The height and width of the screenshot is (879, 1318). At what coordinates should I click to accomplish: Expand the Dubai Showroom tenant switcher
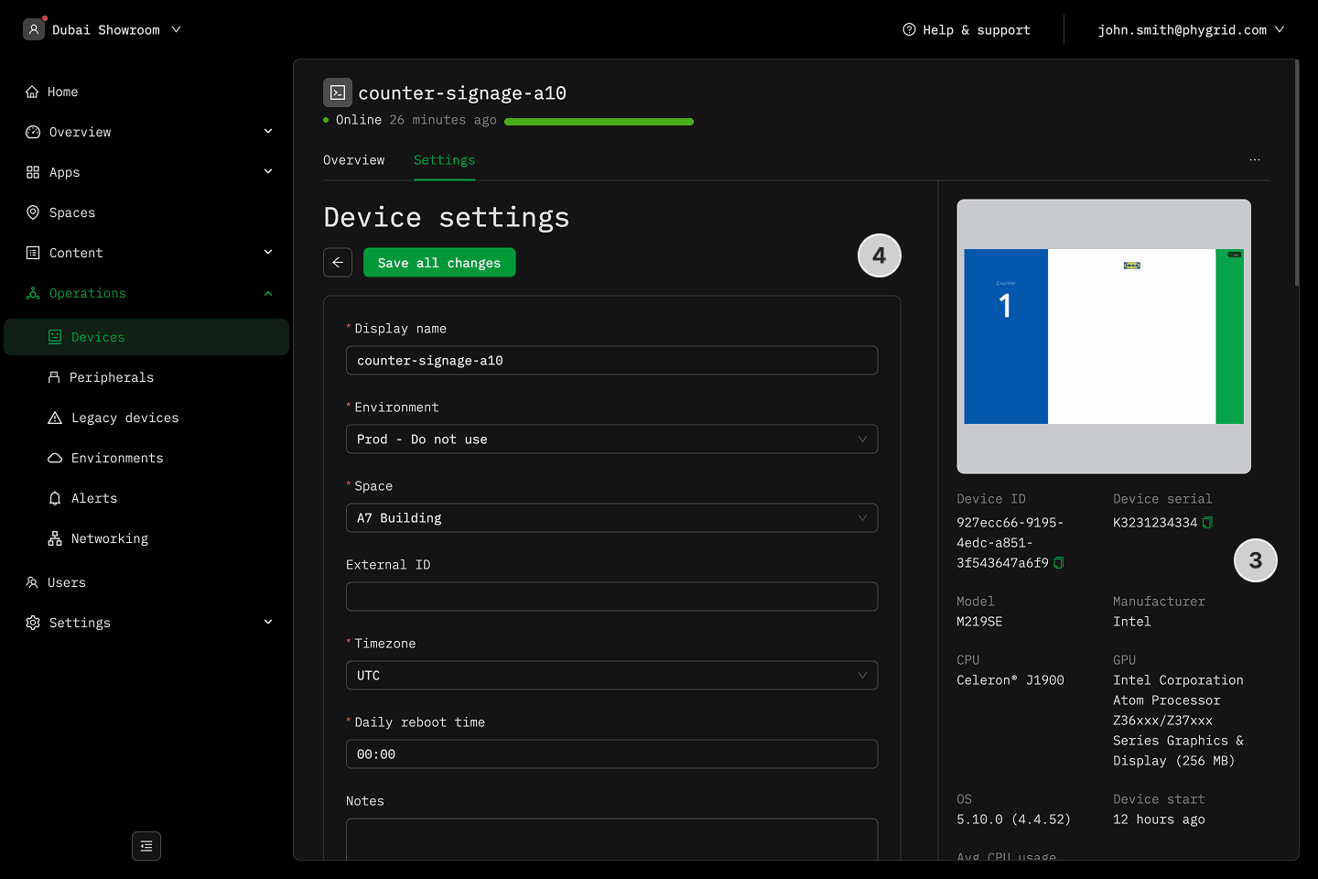(105, 30)
